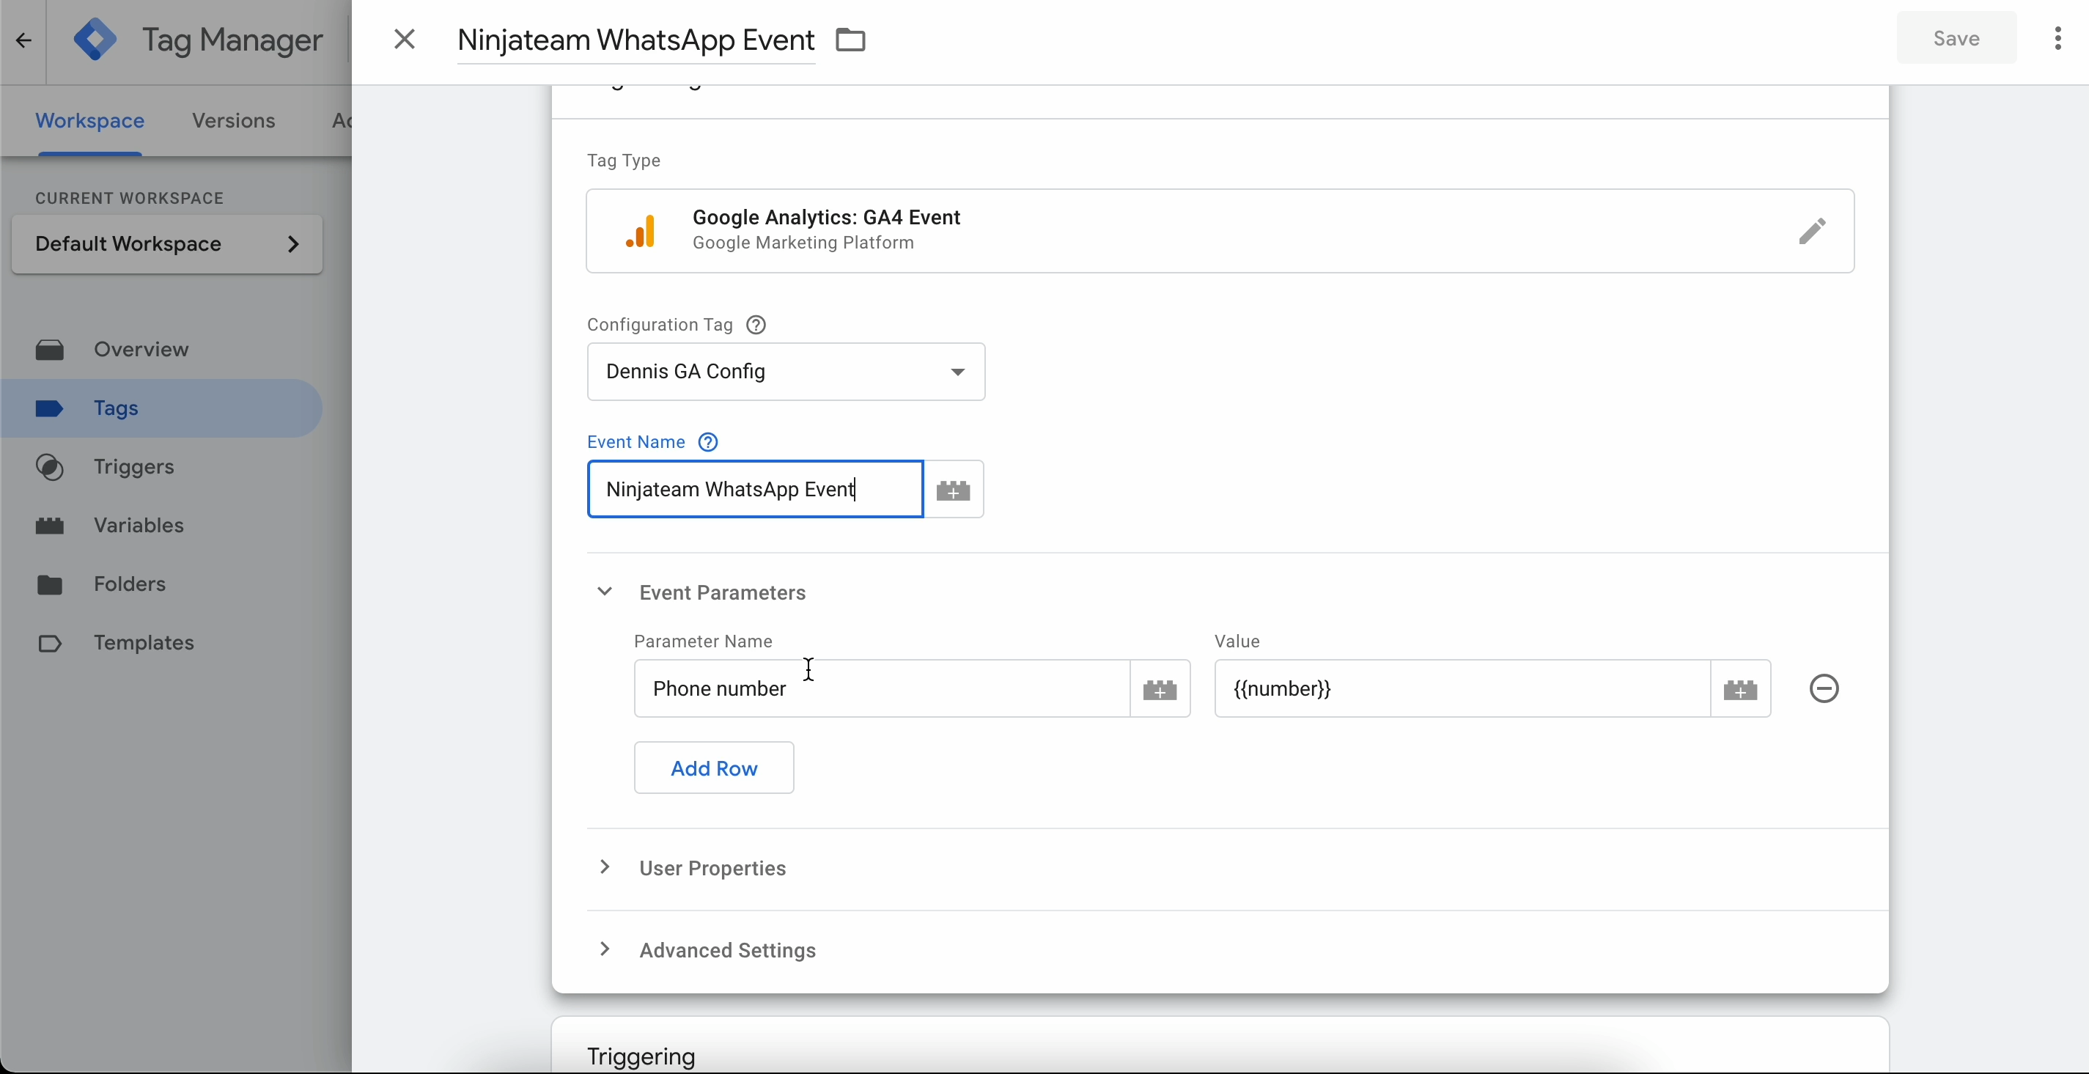Open Folders in the sidebar
Viewport: 2089px width, 1074px height.
[130, 584]
